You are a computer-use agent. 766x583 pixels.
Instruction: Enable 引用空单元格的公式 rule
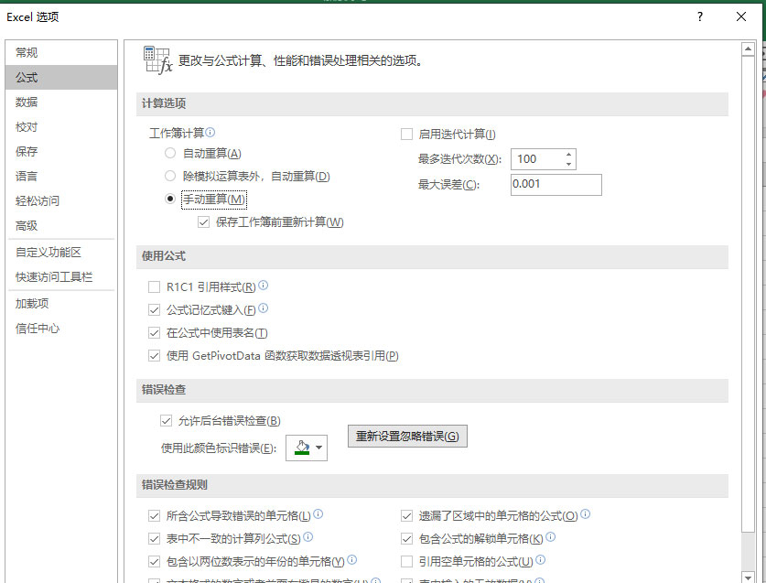pyautogui.click(x=406, y=562)
